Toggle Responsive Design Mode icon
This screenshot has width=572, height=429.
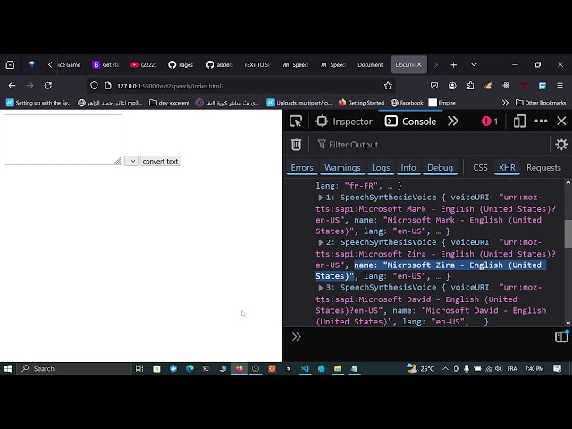[x=519, y=122]
